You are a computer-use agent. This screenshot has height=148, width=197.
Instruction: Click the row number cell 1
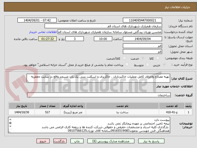188,112
